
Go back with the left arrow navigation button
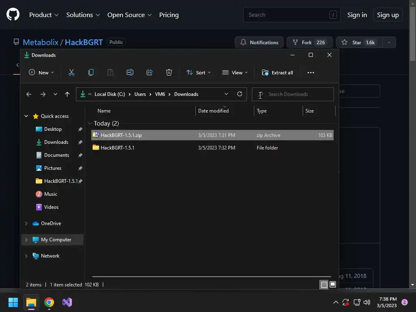29,94
